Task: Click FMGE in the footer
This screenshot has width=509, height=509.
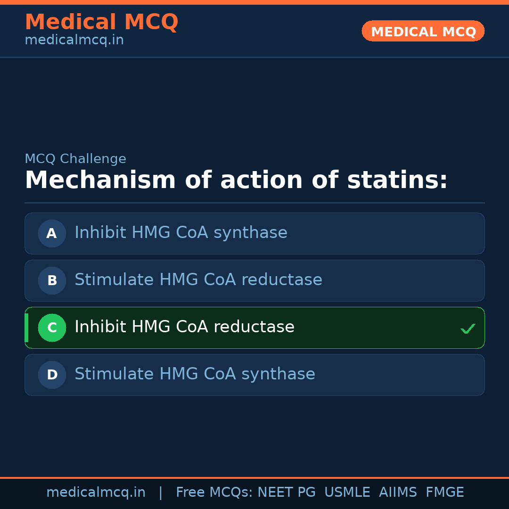Action: pyautogui.click(x=444, y=493)
